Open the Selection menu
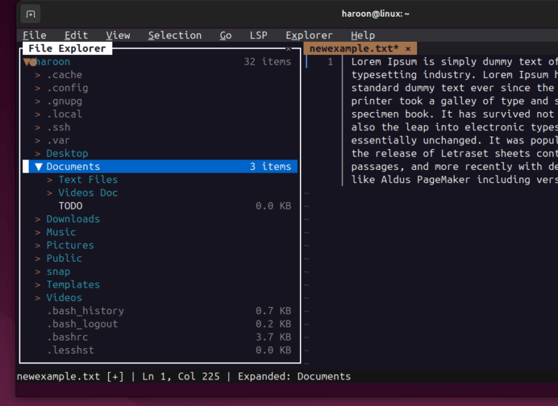Viewport: 558px width, 406px height. click(x=175, y=35)
